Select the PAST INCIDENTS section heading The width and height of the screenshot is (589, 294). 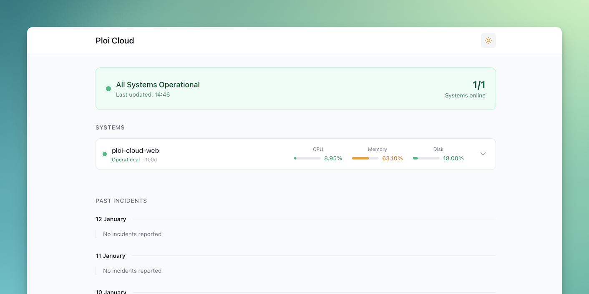click(x=121, y=201)
